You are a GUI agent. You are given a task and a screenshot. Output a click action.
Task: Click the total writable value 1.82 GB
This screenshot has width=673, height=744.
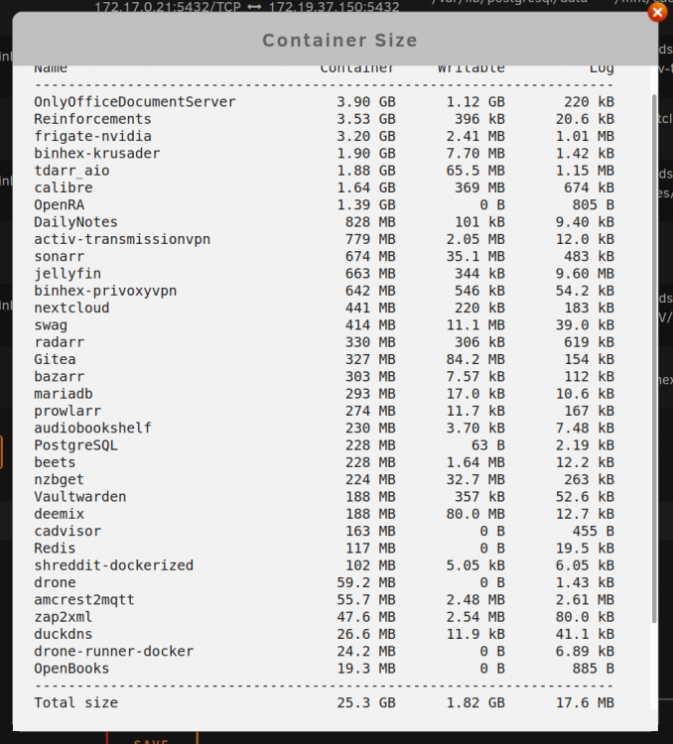[475, 702]
